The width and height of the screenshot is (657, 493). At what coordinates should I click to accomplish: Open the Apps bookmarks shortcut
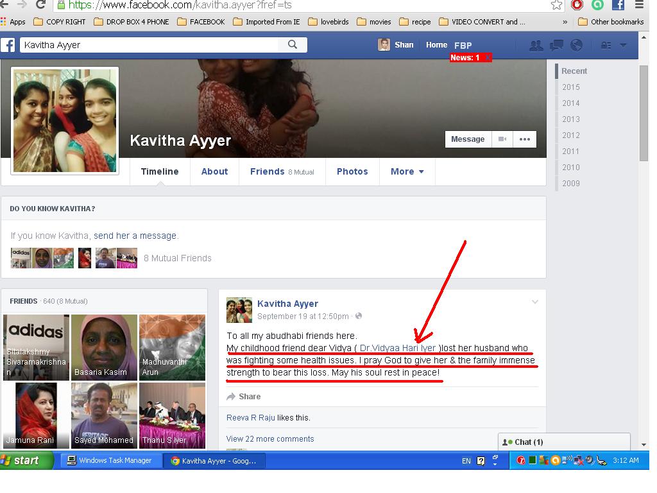13,22
